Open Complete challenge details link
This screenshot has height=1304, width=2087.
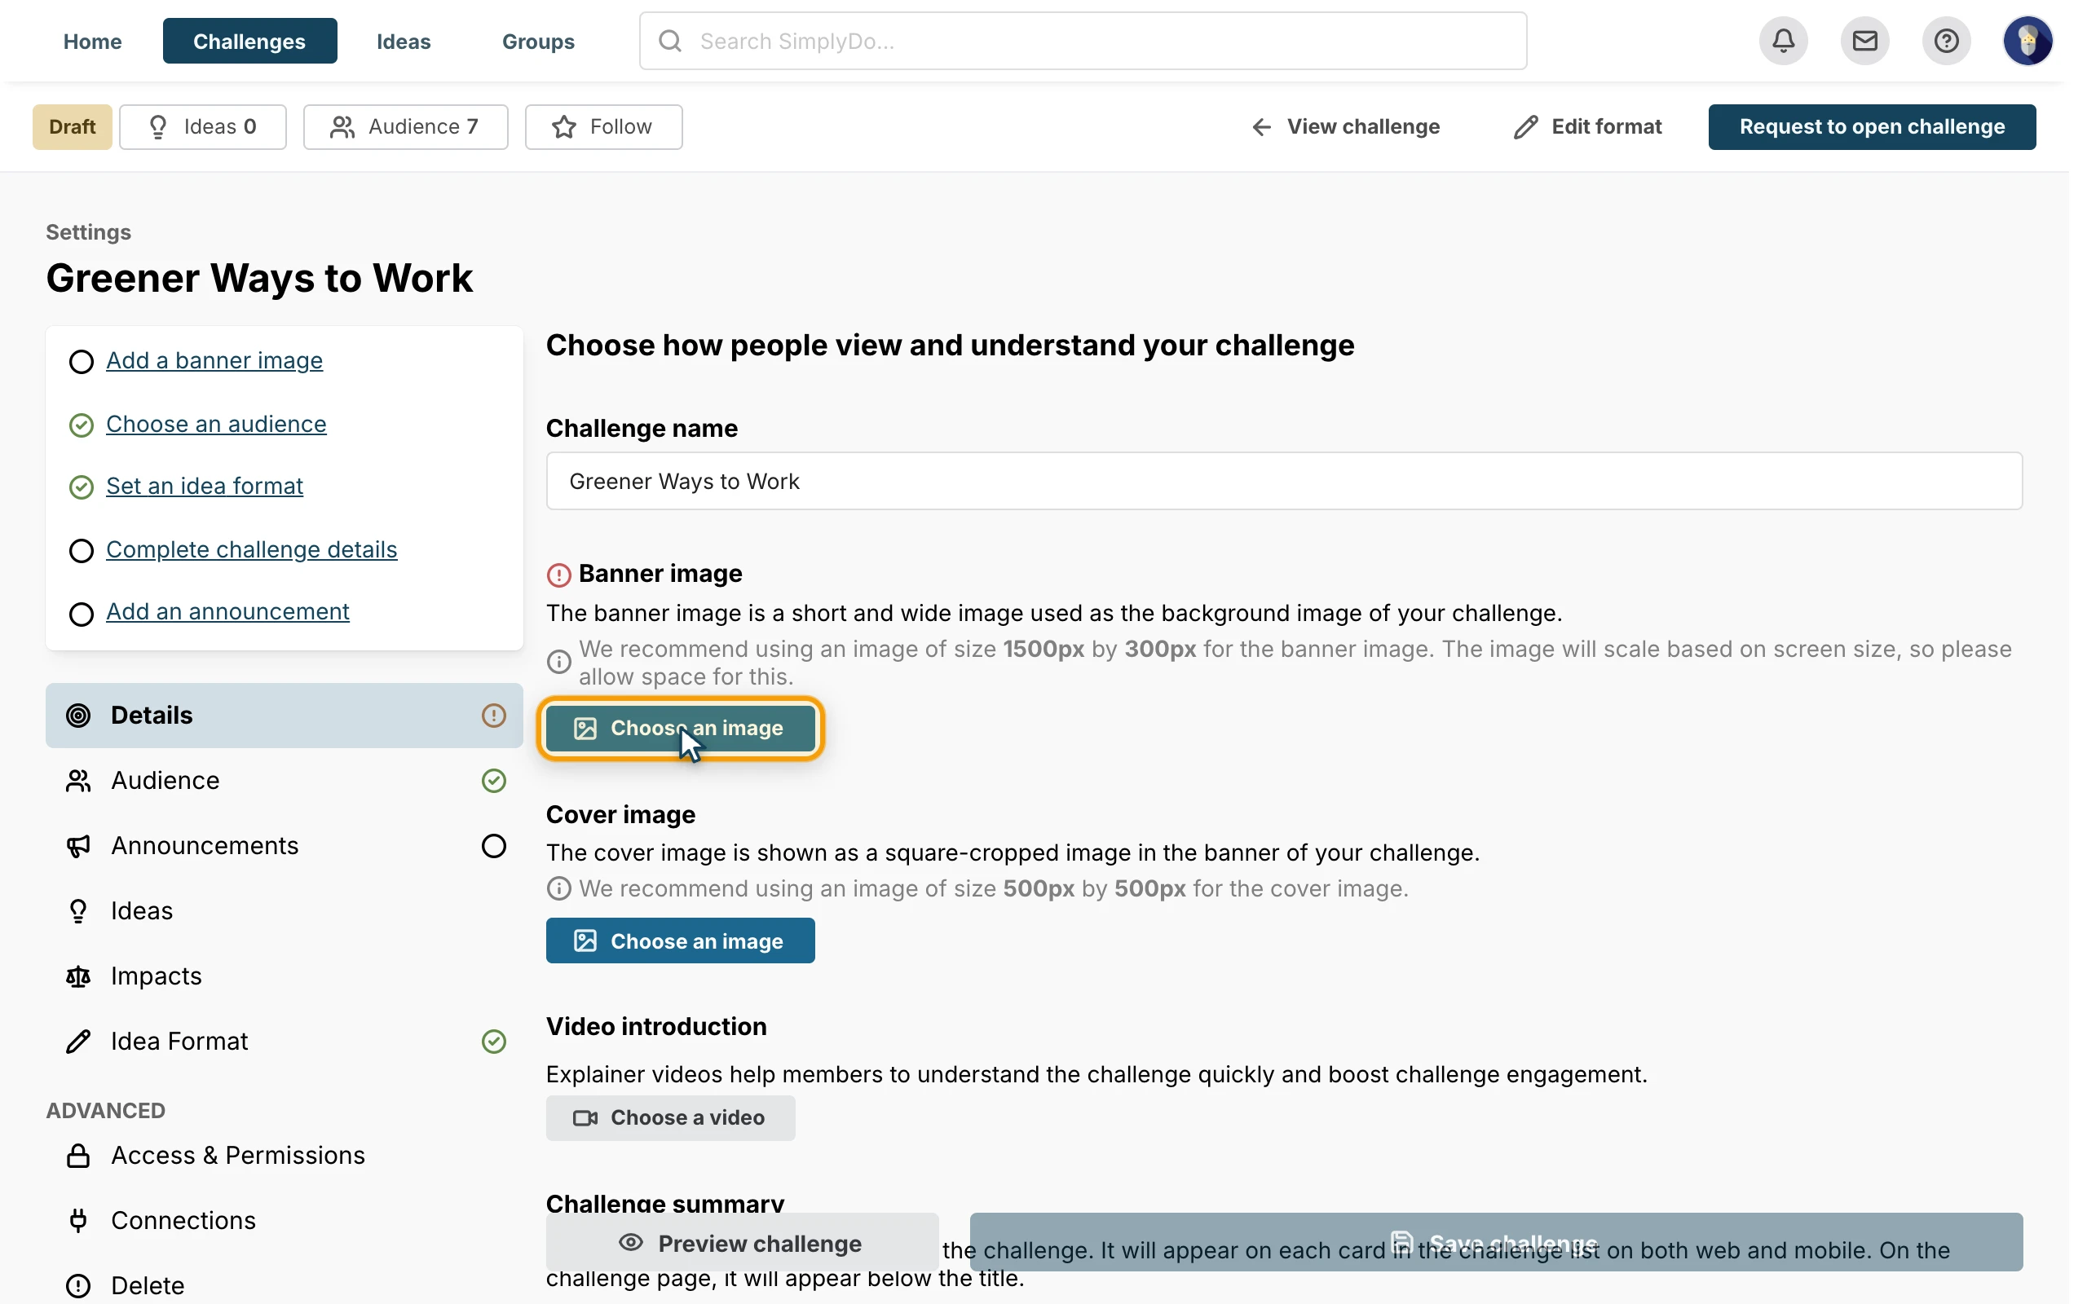point(251,550)
